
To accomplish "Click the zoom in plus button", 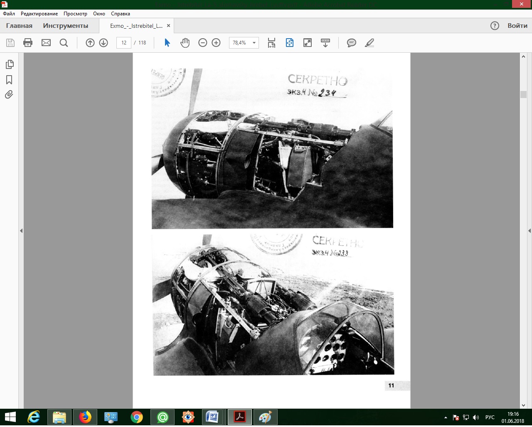I will 216,43.
